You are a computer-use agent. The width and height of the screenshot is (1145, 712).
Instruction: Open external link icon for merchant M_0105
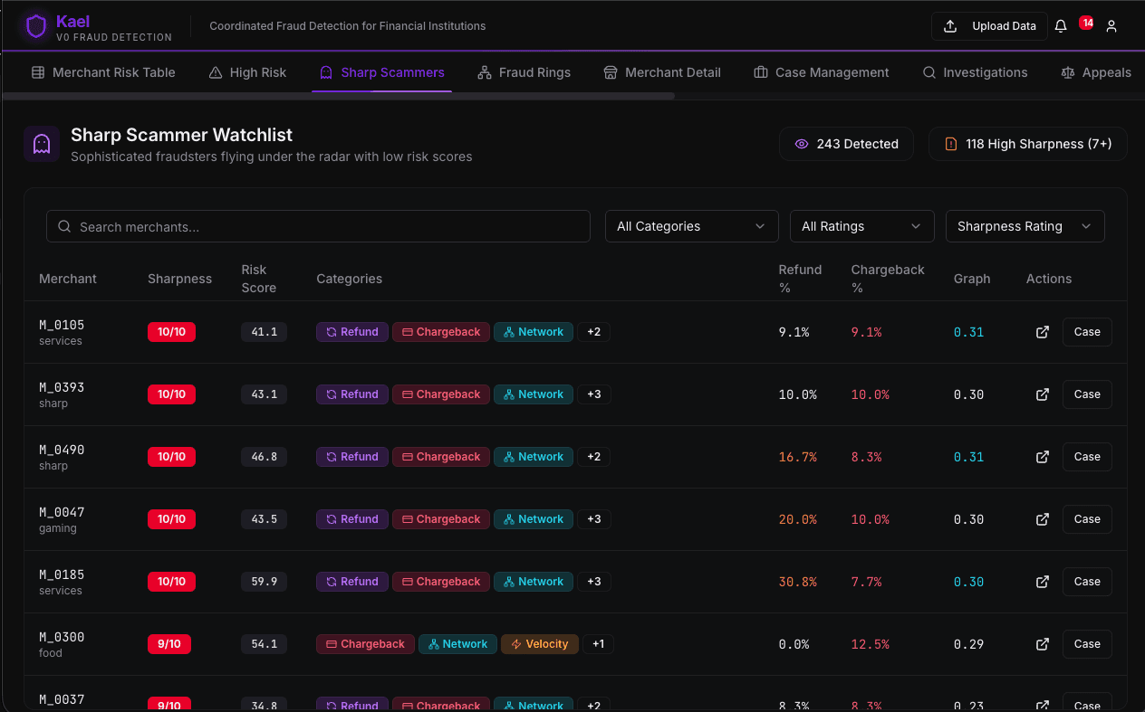[x=1043, y=332]
